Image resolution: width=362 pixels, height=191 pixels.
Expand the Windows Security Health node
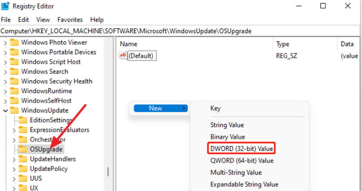[x=5, y=81]
